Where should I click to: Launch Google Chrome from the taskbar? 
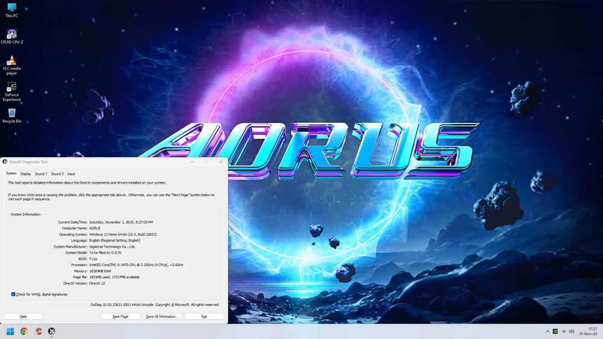click(x=24, y=331)
